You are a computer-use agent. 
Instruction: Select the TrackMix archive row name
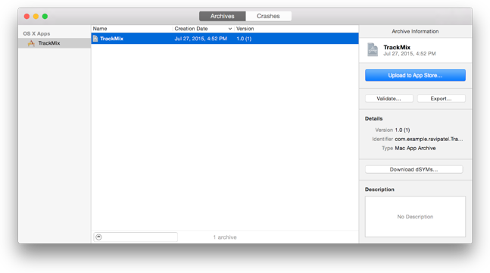[111, 39]
